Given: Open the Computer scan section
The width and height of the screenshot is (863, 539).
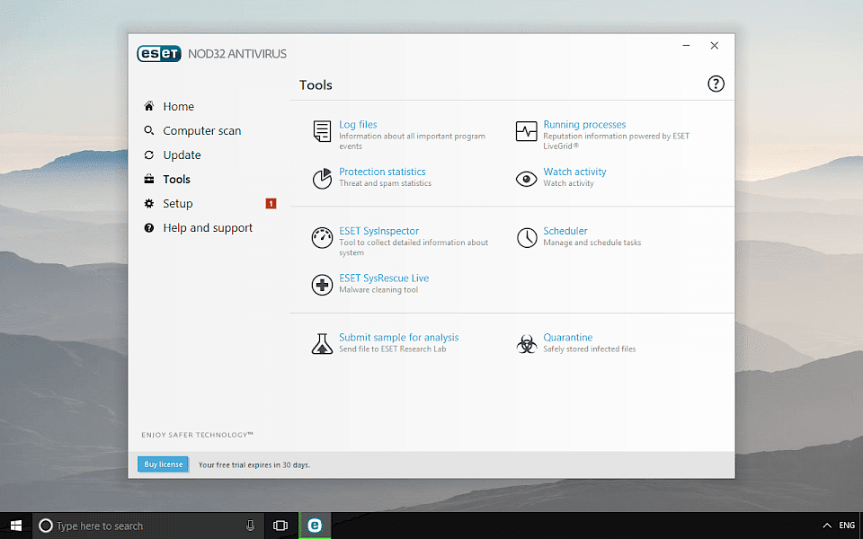Looking at the screenshot, I should (202, 131).
